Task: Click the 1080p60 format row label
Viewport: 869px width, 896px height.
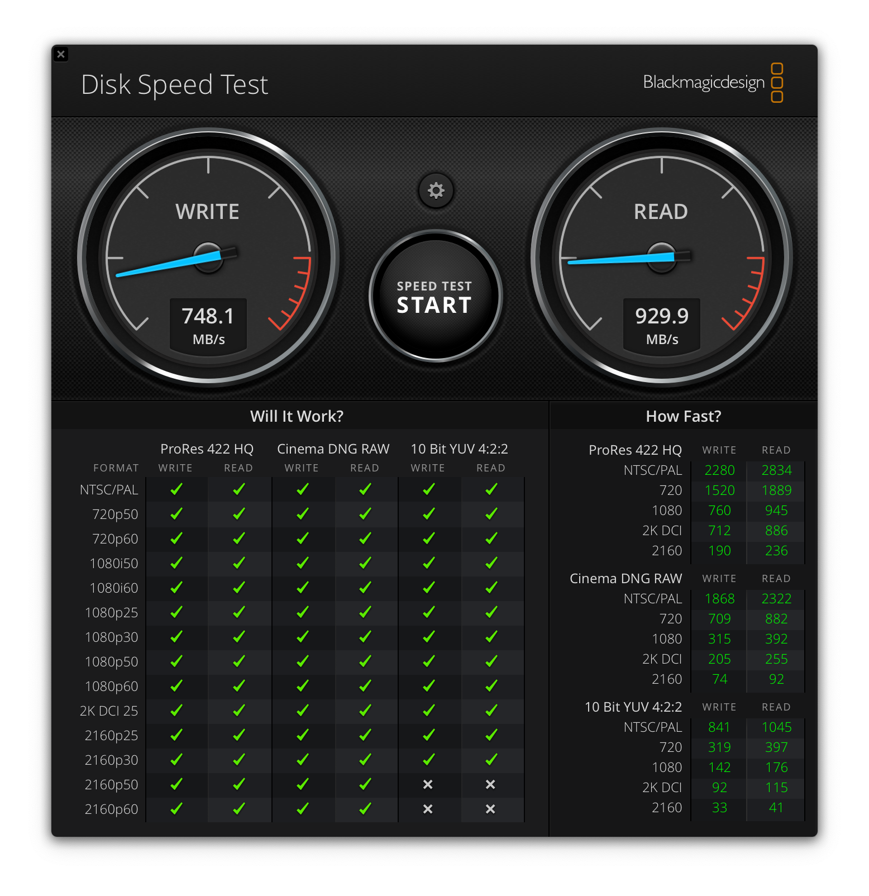Action: (x=111, y=687)
